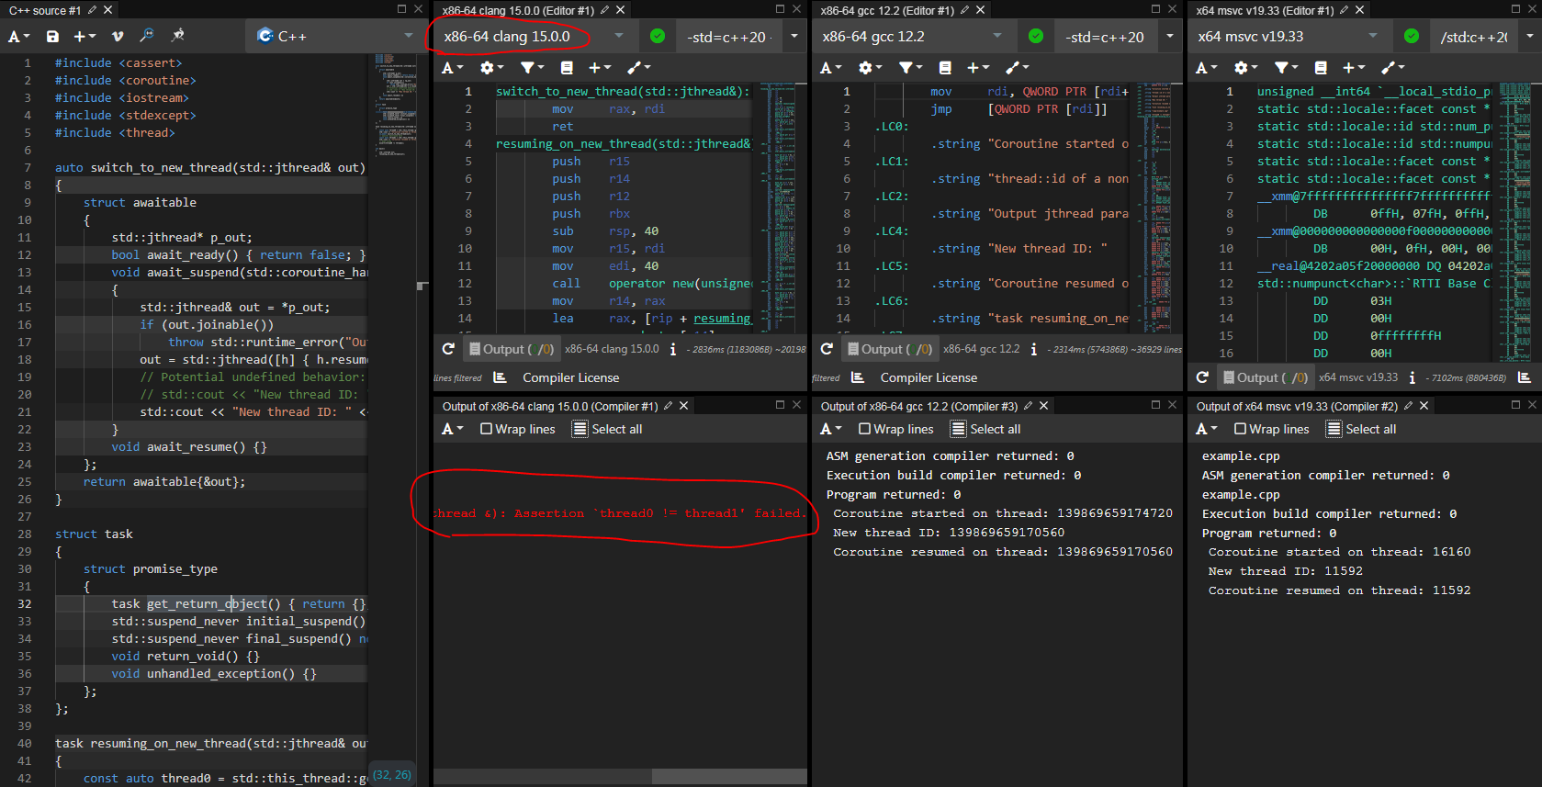Rename clang compiler tab via pencil icon
The width and height of the screenshot is (1542, 787).
pyautogui.click(x=604, y=10)
